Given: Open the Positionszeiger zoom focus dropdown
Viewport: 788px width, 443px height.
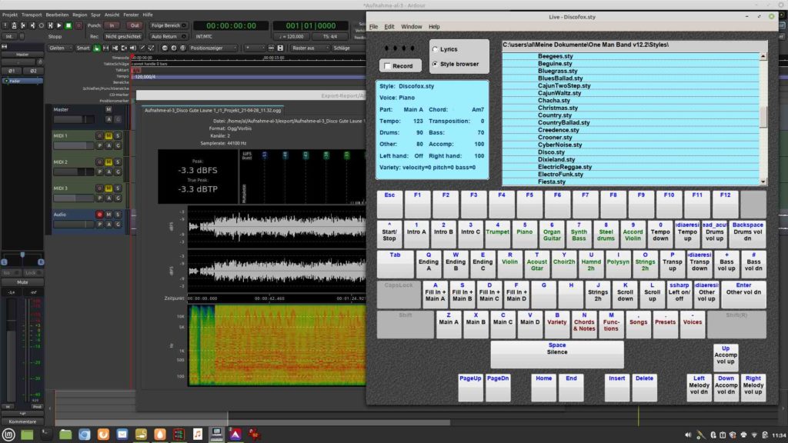Looking at the screenshot, I should tap(213, 48).
